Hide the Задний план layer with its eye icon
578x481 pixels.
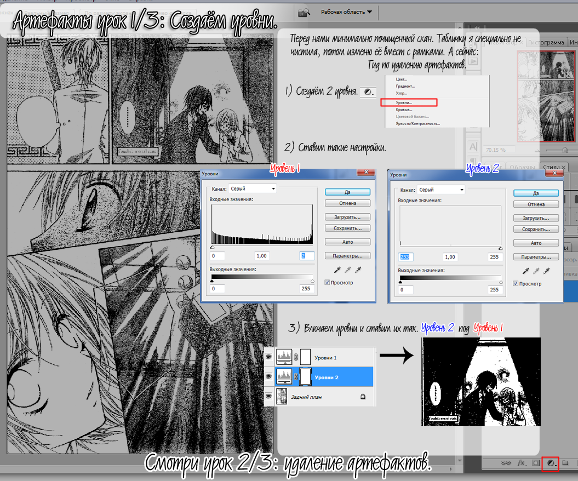tap(268, 397)
